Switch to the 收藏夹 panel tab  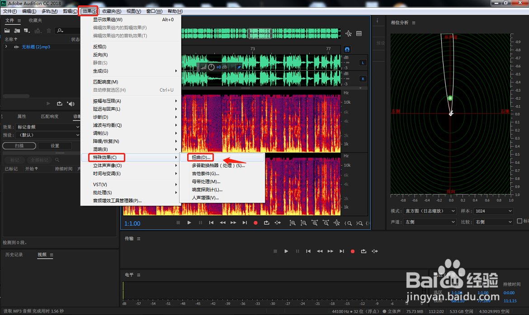pyautogui.click(x=35, y=21)
